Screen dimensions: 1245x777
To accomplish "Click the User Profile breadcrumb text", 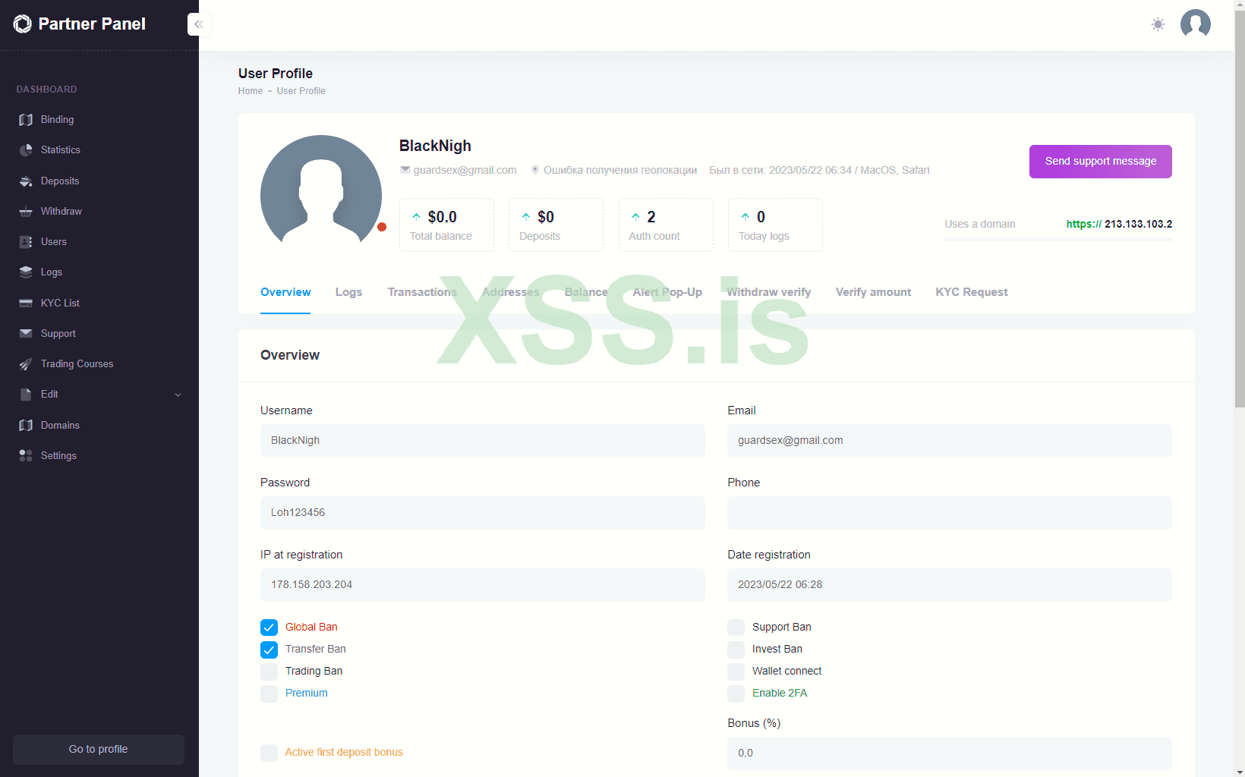I will [301, 91].
